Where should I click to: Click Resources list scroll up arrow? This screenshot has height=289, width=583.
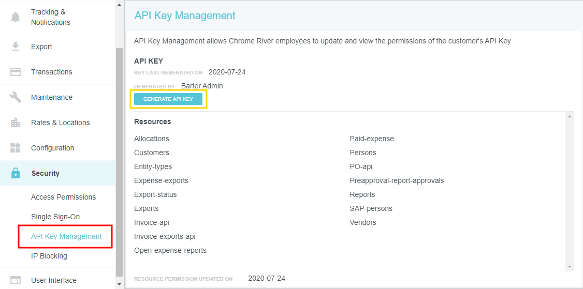point(570,116)
